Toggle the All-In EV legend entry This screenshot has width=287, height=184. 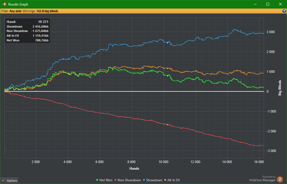172,180
